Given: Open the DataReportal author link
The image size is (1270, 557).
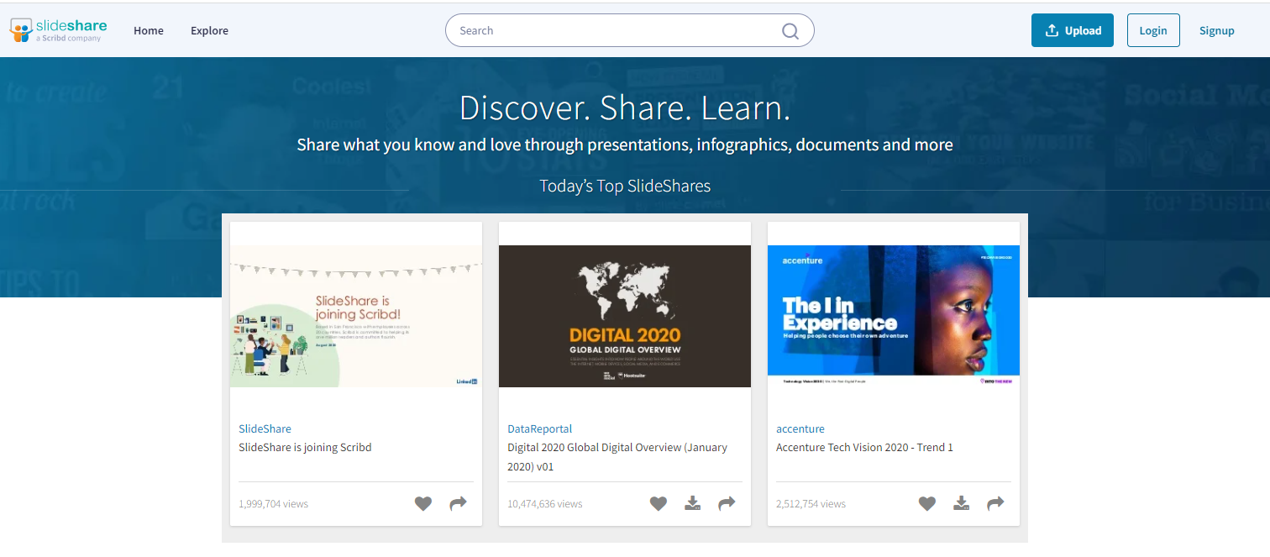Looking at the screenshot, I should pos(540,428).
